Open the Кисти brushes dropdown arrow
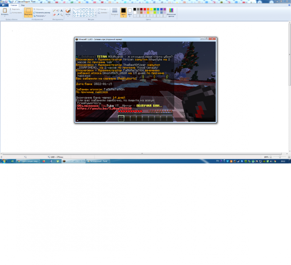This screenshot has width=291, height=265. pyautogui.click(x=68, y=16)
